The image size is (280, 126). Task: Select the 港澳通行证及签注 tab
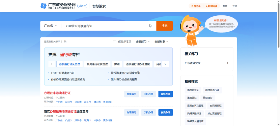coord(69,64)
